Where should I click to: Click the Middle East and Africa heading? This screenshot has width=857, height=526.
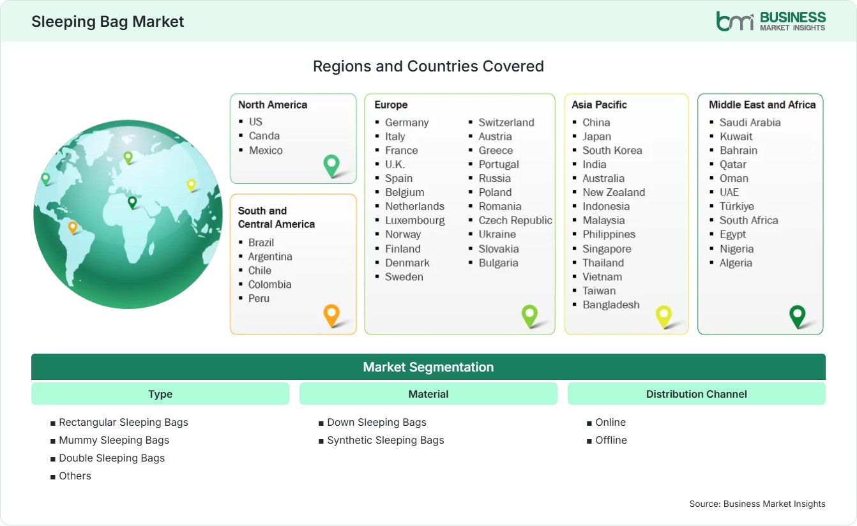[762, 105]
